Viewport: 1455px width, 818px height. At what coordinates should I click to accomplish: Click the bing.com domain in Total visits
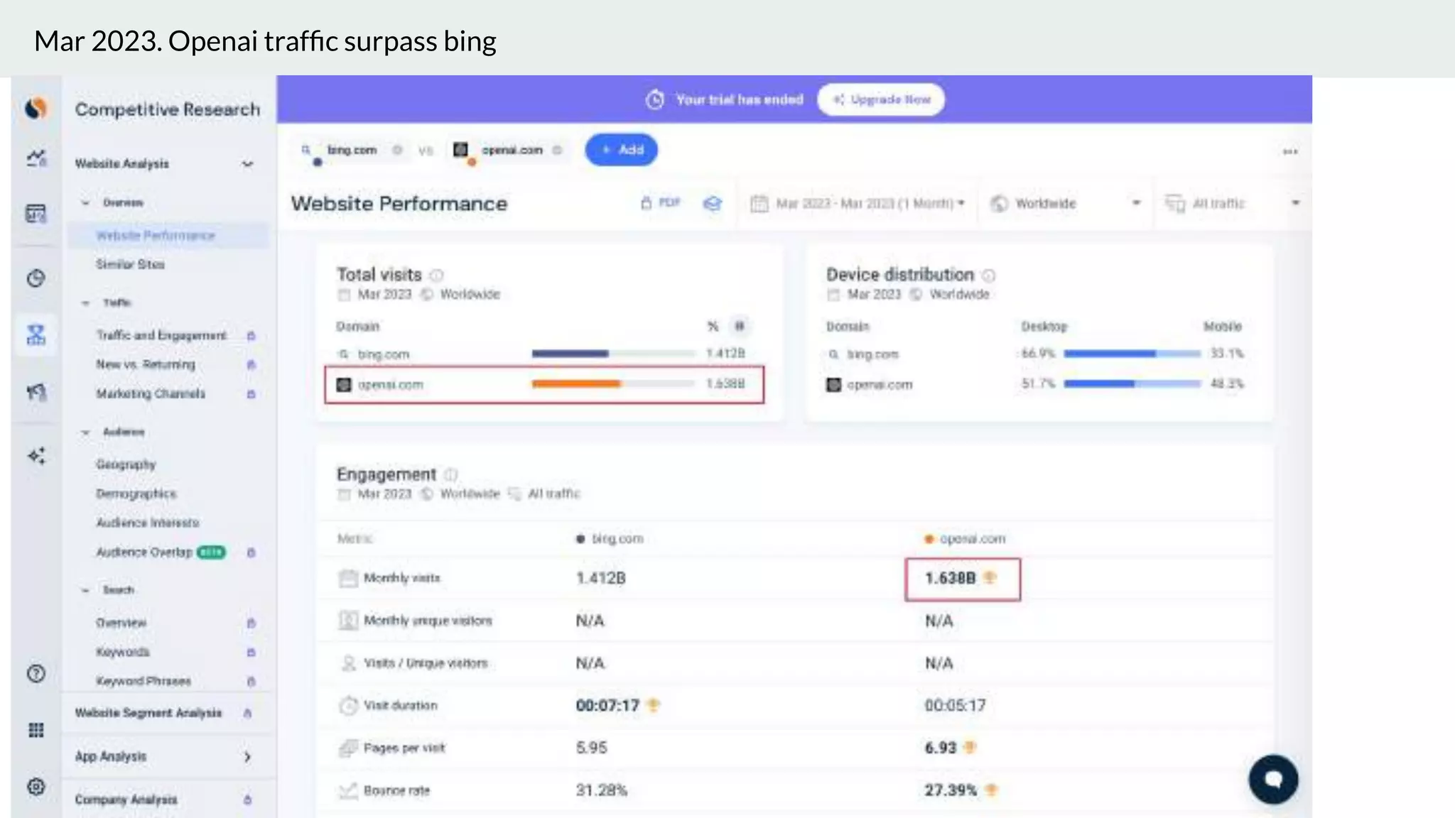(x=384, y=354)
